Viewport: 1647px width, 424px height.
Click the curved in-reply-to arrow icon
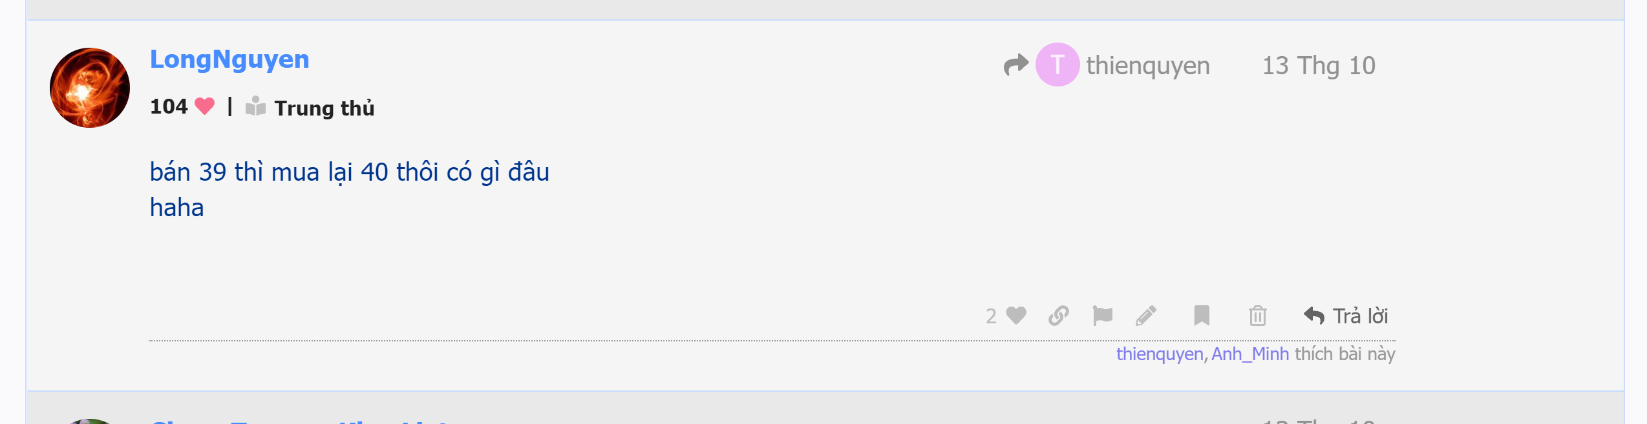point(1015,65)
